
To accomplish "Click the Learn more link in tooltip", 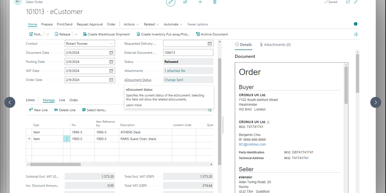I will [x=134, y=105].
